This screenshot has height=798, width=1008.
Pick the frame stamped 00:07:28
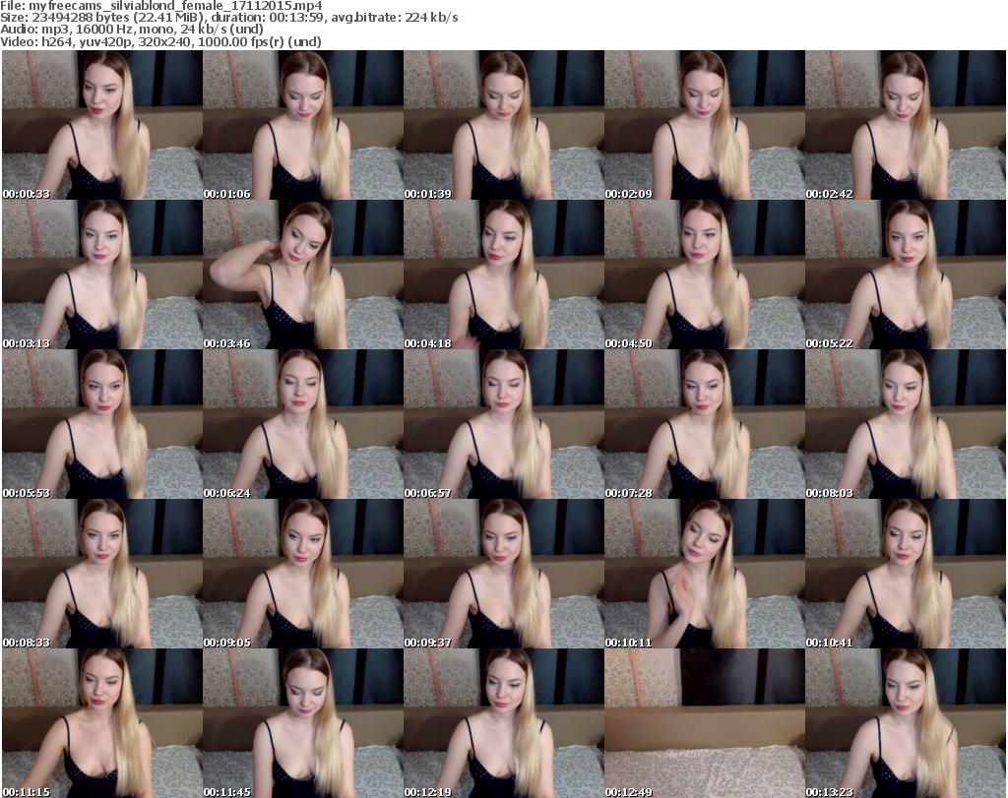pyautogui.click(x=705, y=424)
